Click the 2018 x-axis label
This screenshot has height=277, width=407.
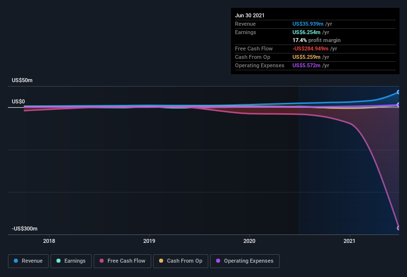49,241
